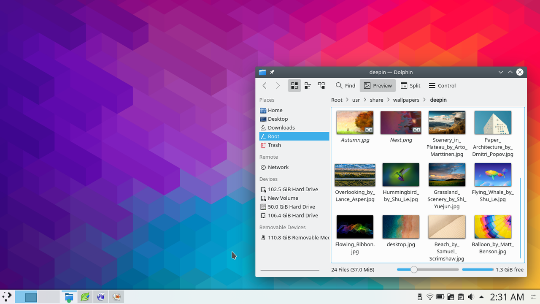Select Hummingbird_by_Shu_Le.jpg thumbnail

[x=401, y=175]
